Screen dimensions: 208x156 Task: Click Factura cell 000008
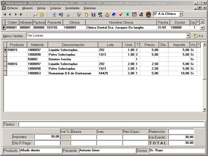tap(39, 28)
